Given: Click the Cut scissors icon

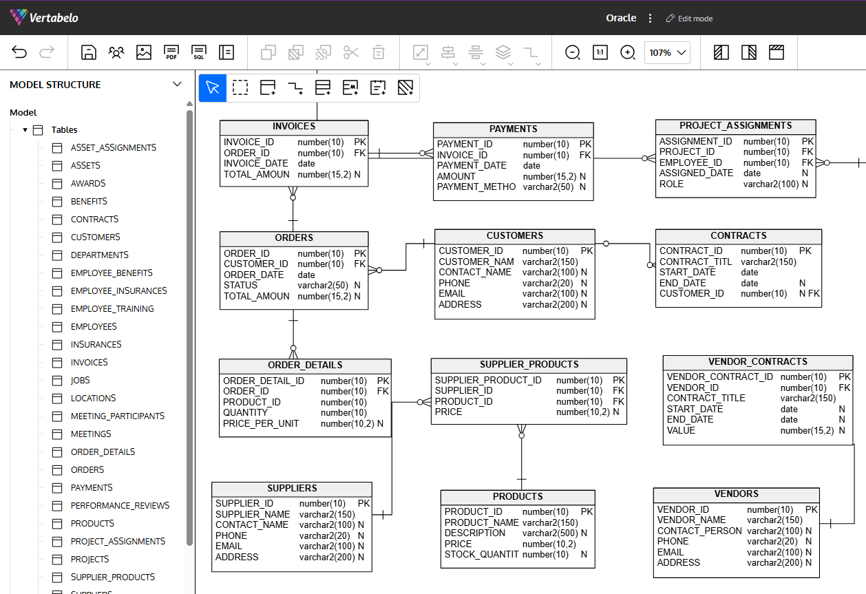Looking at the screenshot, I should coord(351,52).
